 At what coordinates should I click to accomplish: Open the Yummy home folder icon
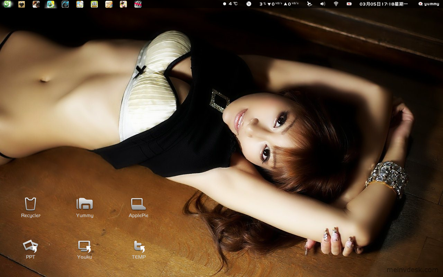[85, 204]
